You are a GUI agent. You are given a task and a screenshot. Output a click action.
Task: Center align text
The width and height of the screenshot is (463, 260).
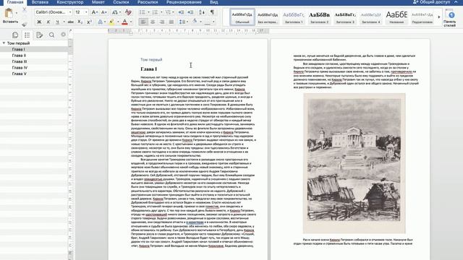click(153, 22)
